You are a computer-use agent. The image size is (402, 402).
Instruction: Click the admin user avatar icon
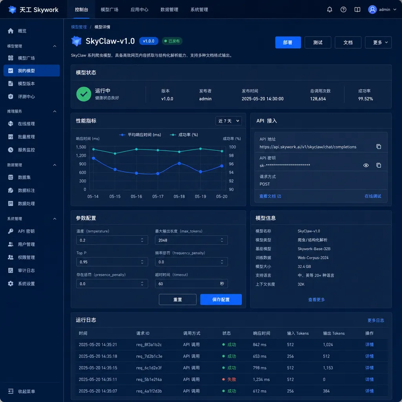click(x=372, y=9)
